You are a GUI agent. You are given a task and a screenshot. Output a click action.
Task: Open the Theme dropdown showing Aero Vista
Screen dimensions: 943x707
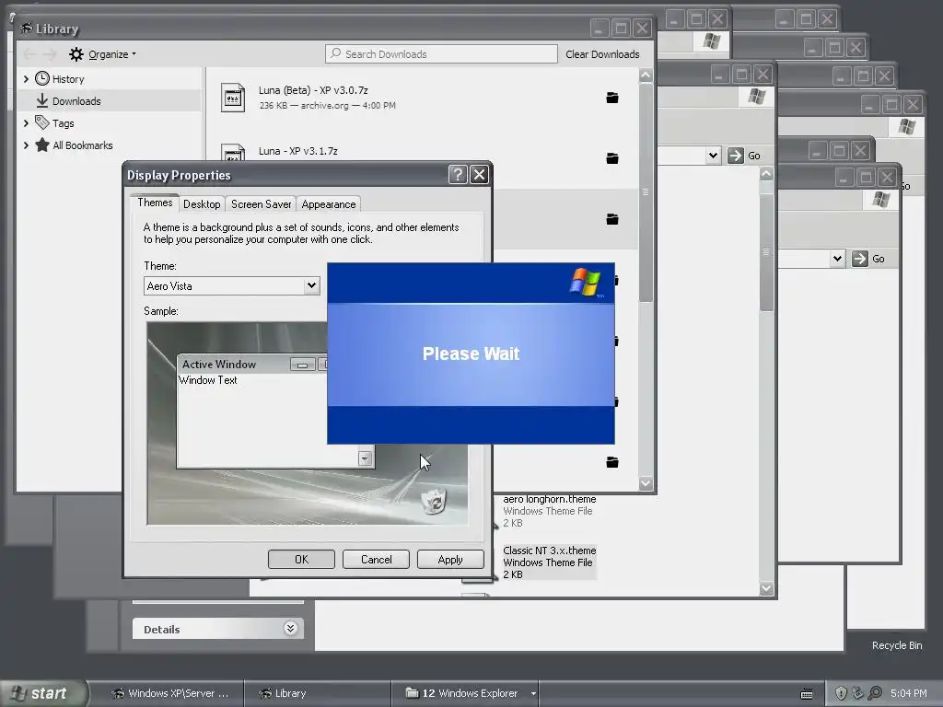[x=311, y=285]
